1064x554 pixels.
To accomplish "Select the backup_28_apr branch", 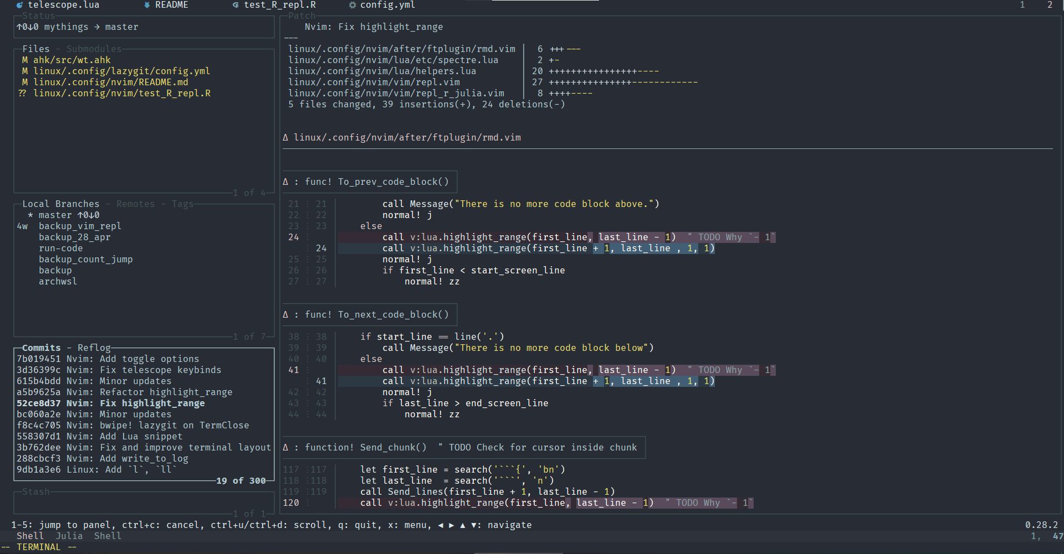I will (x=144, y=237).
